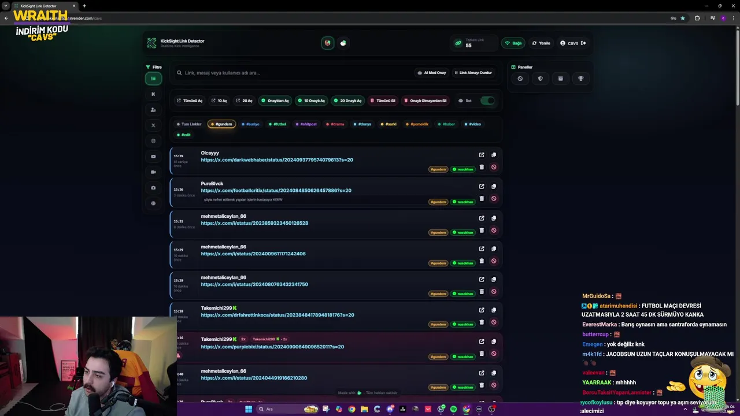Open the user filter icon in sidebar
This screenshot has height=416, width=740.
pos(153,110)
